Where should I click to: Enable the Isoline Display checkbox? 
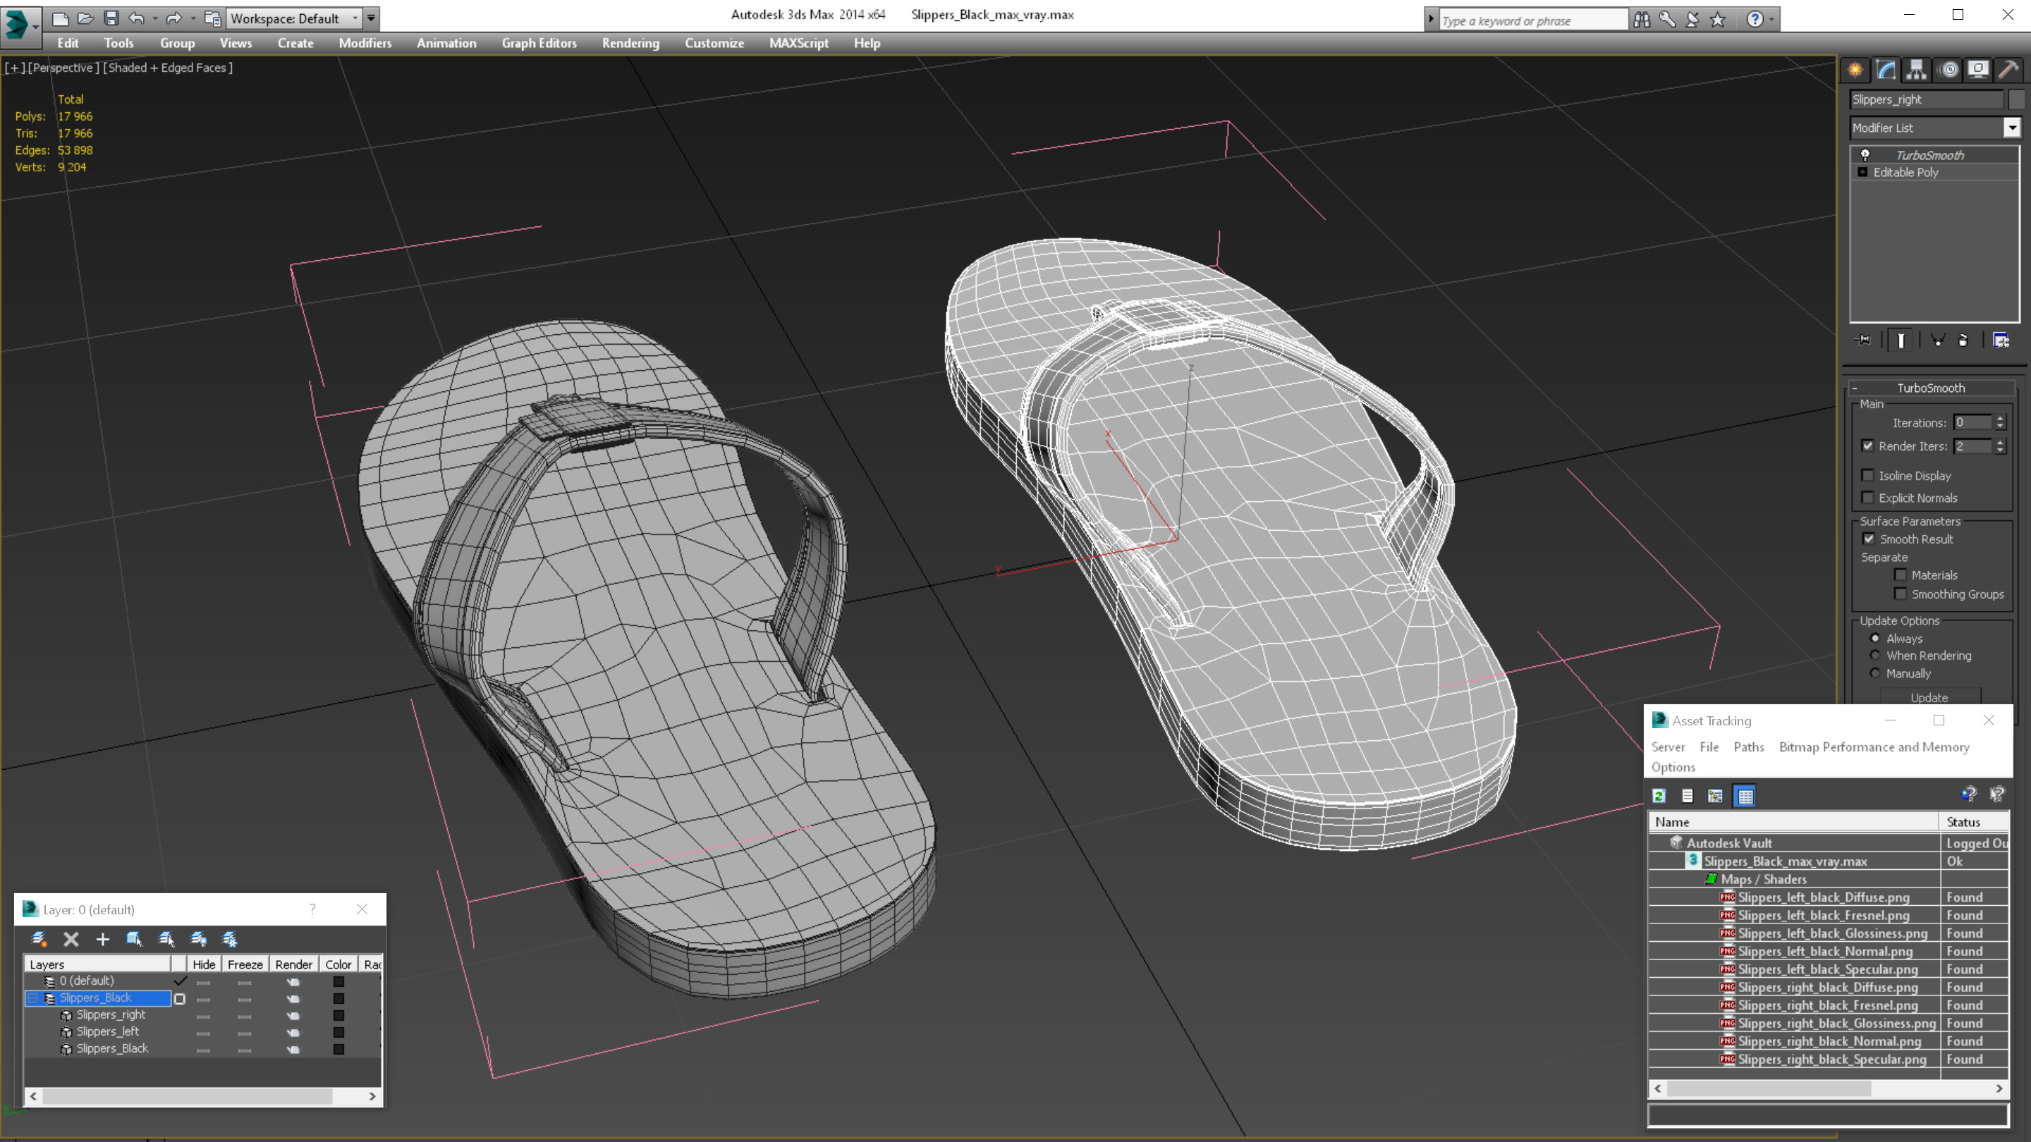(x=1867, y=475)
